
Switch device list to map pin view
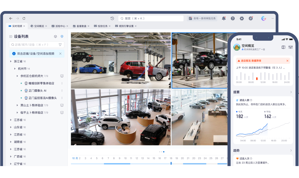(62, 36)
